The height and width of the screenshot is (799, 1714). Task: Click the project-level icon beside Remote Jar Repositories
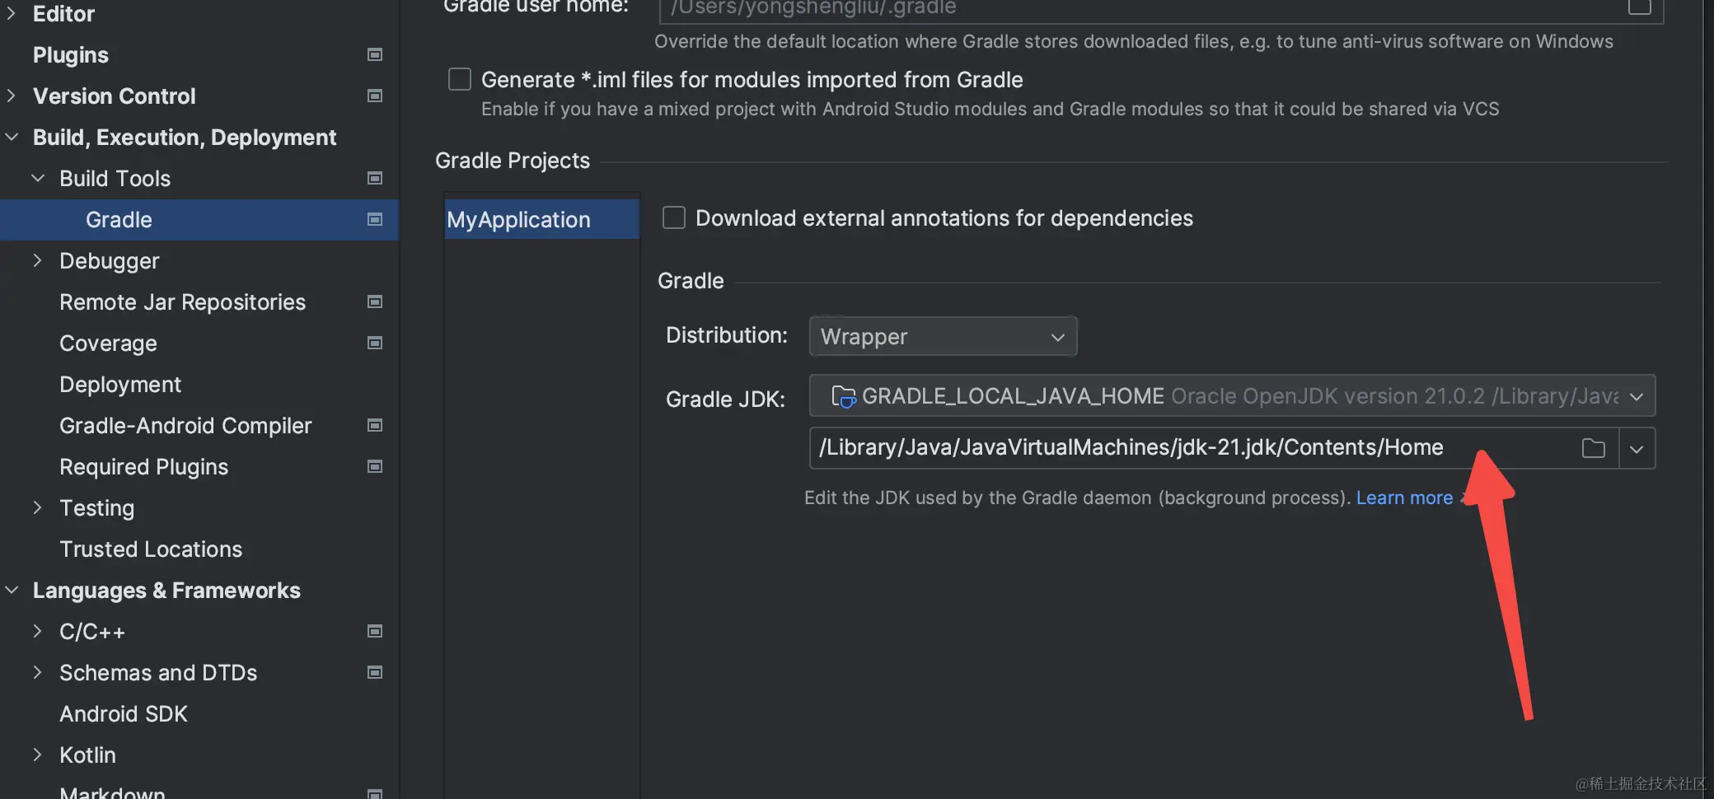point(375,302)
